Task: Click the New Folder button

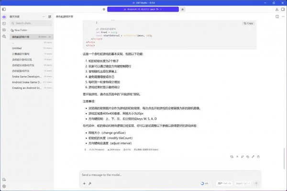Action: pyautogui.click(x=19, y=30)
